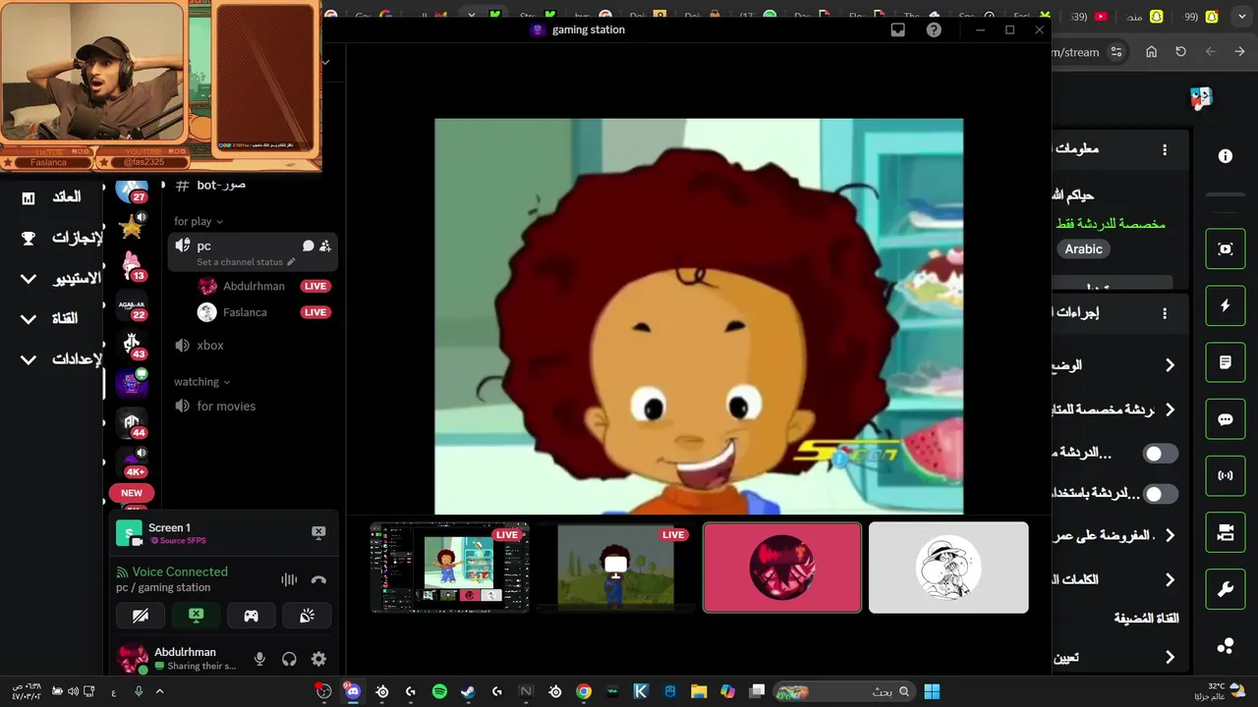Click the taskbar search box
This screenshot has width=1258, height=707.
(x=843, y=691)
